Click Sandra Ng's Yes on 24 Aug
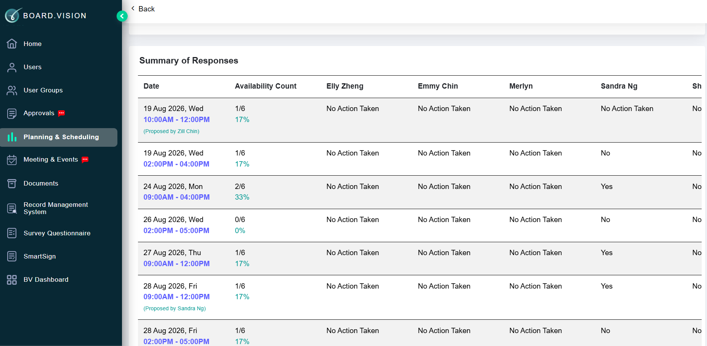 [x=607, y=187]
